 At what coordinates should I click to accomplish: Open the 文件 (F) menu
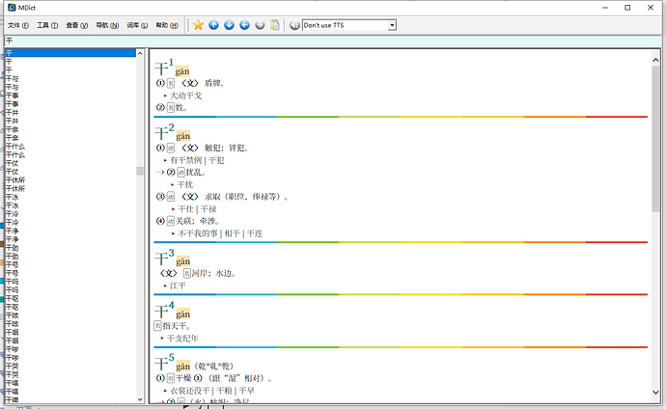pos(18,25)
